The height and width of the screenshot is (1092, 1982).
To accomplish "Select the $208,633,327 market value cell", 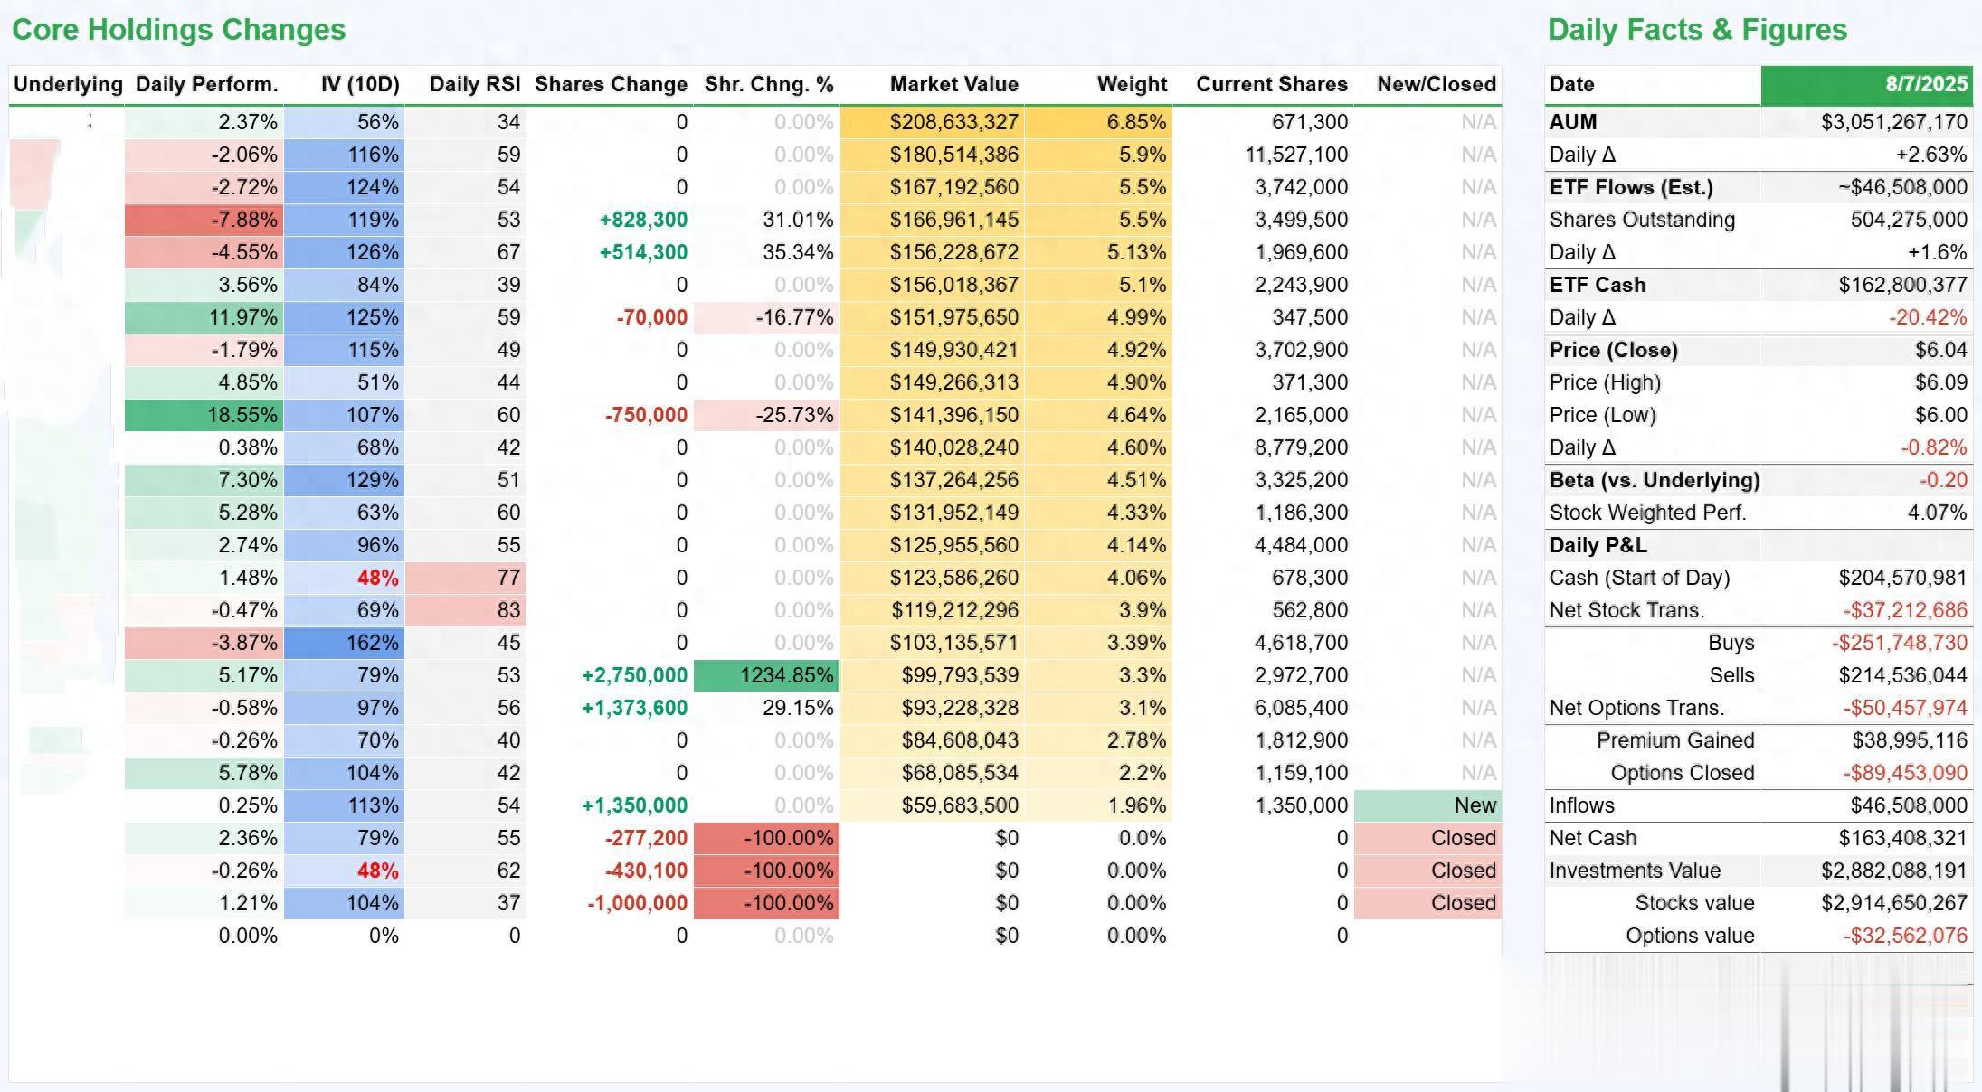I will [x=953, y=122].
